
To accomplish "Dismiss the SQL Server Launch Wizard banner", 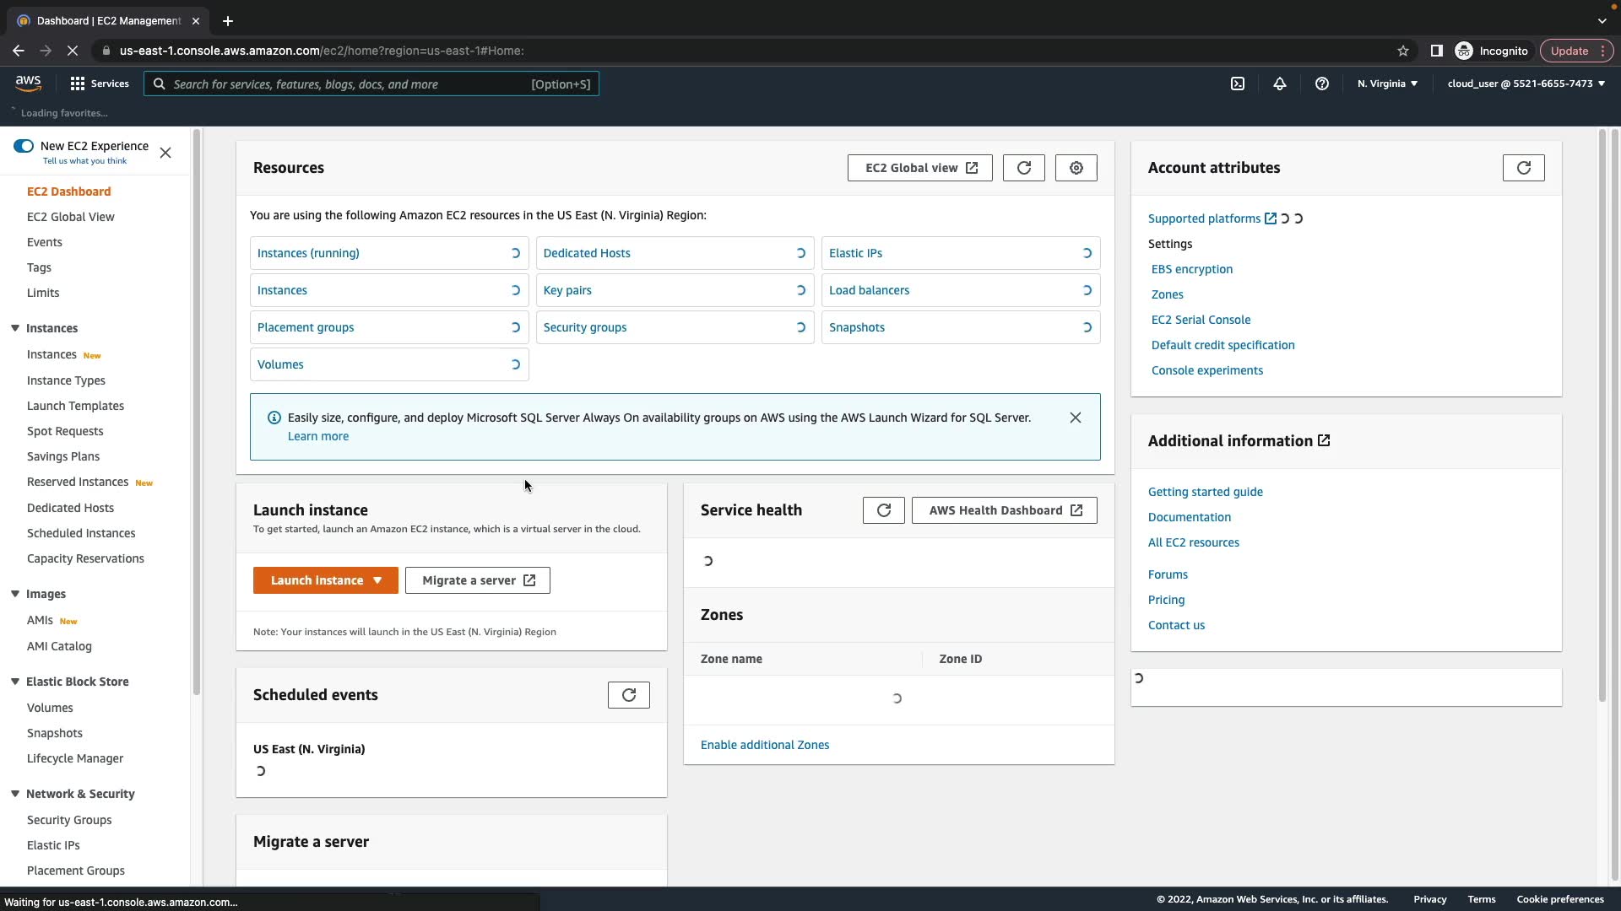I will pos(1075,418).
